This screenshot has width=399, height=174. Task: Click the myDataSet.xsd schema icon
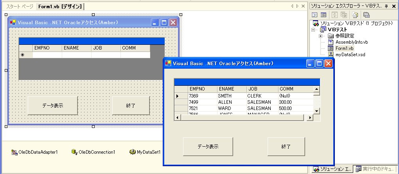pyautogui.click(x=331, y=54)
